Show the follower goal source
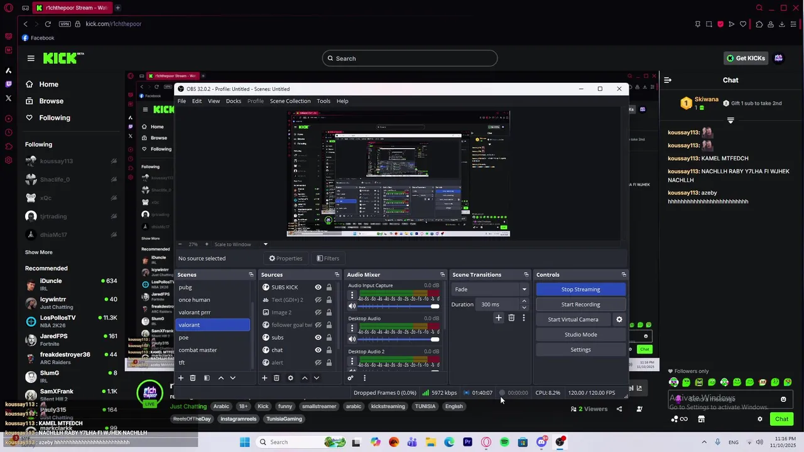 (x=318, y=325)
